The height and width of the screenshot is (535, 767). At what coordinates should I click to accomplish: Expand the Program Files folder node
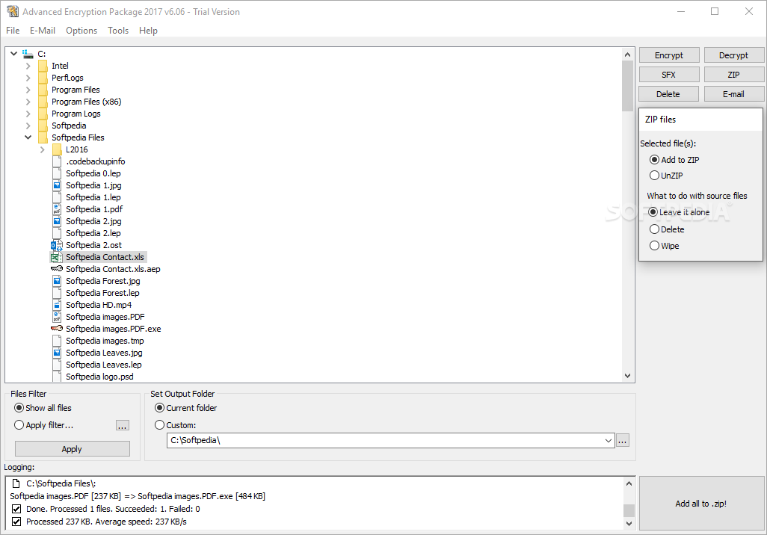pyautogui.click(x=28, y=90)
